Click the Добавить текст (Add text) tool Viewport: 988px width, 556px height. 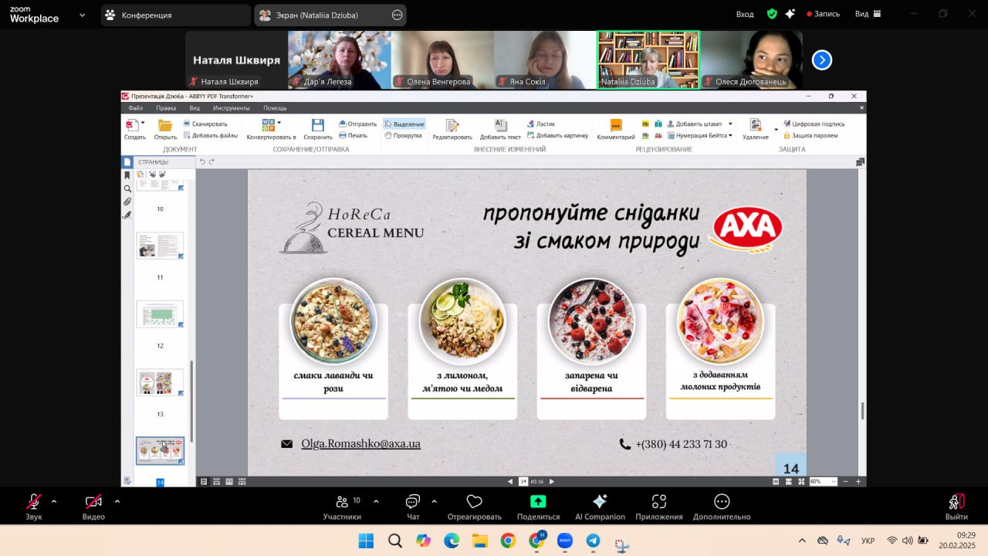[x=500, y=129]
